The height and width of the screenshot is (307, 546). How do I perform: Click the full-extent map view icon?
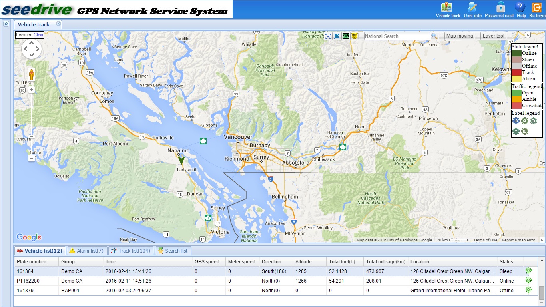point(328,36)
